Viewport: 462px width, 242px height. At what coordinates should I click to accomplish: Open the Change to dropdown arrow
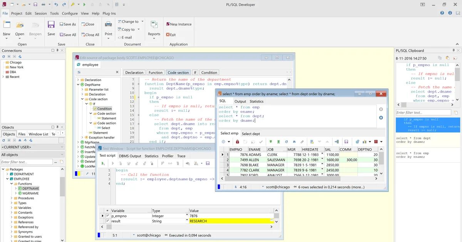142,22
